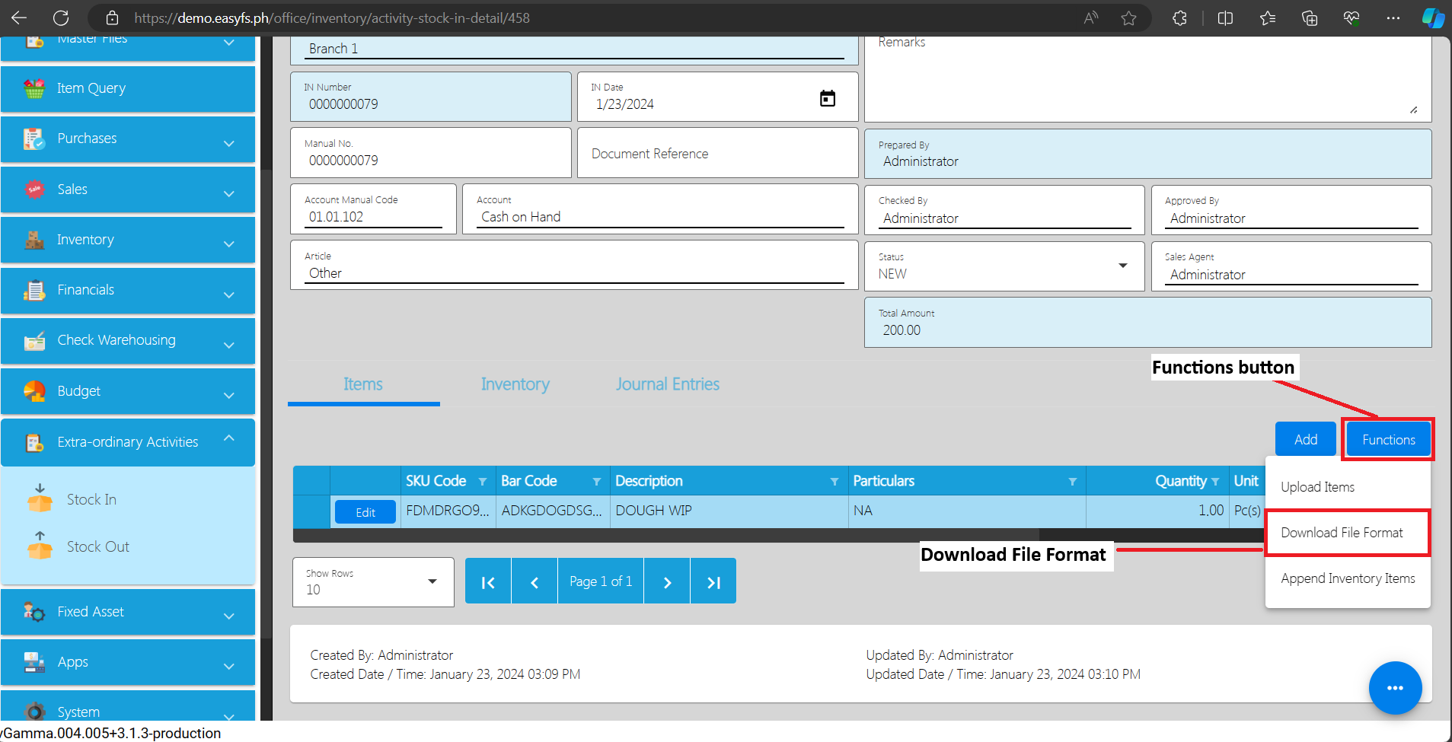Open browser Settings and more menu
The image size is (1452, 742).
pyautogui.click(x=1393, y=18)
